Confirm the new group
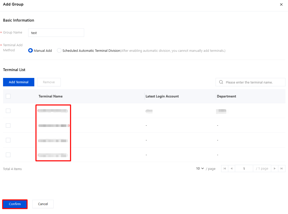Screen dimensions: 288x214 pyautogui.click(x=15, y=204)
